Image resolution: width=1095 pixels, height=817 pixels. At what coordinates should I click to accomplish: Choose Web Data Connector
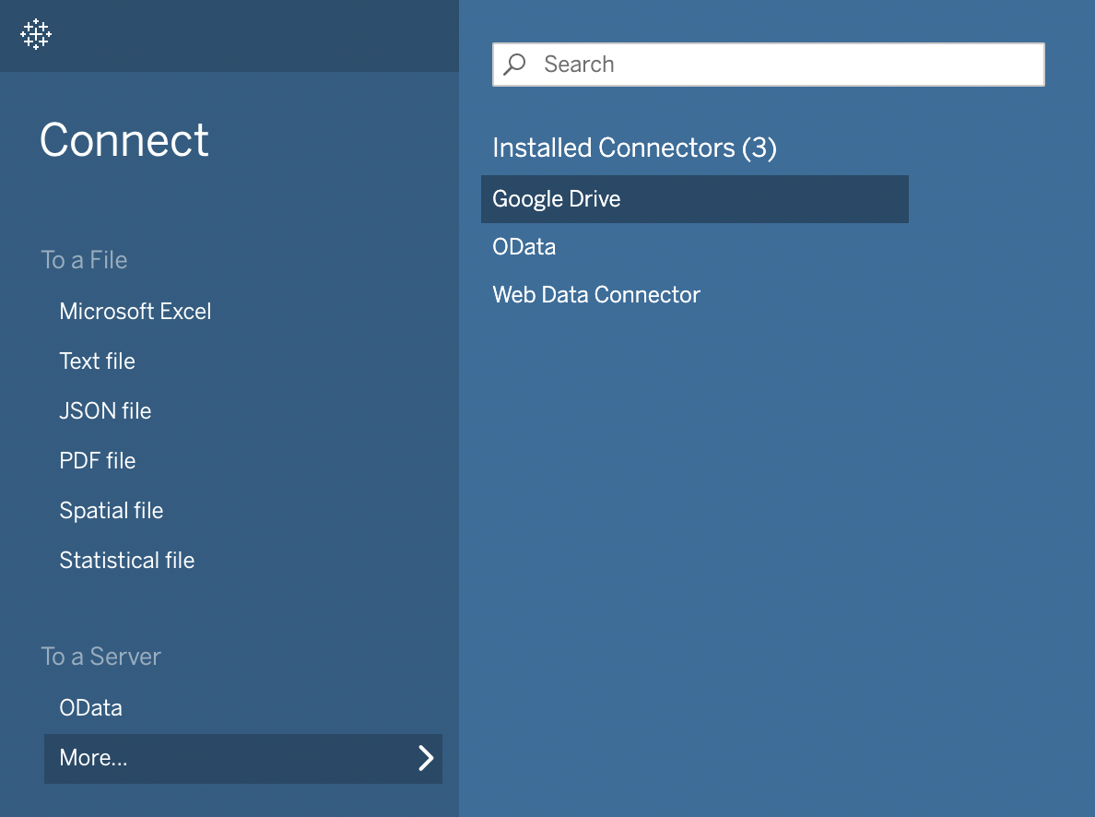click(x=595, y=295)
